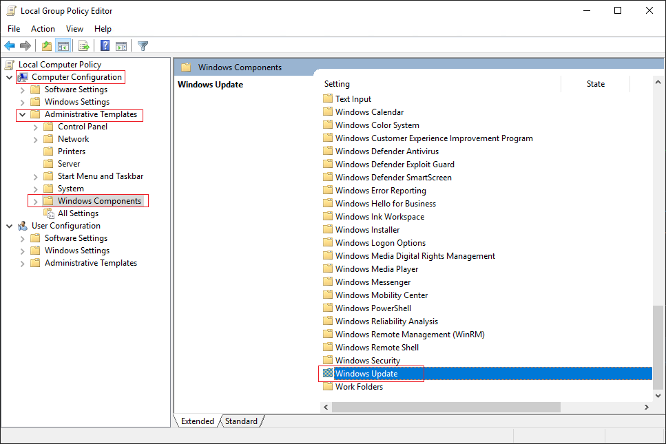Screen dimensions: 666x444
Task: Collapse the User Configuration node
Action: click(10, 226)
